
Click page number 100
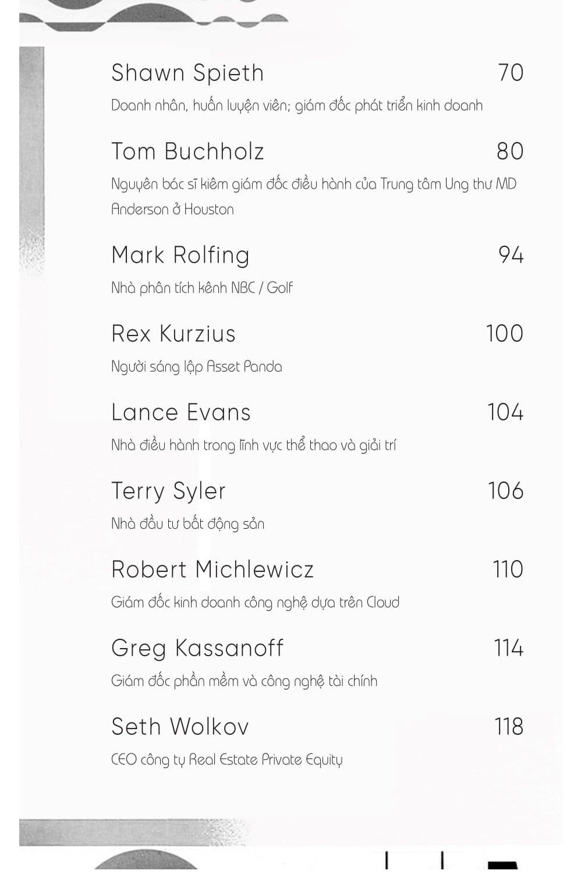point(504,334)
